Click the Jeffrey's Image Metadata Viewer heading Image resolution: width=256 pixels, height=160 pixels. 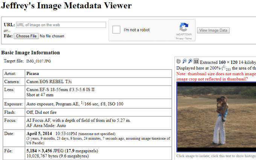67,6
